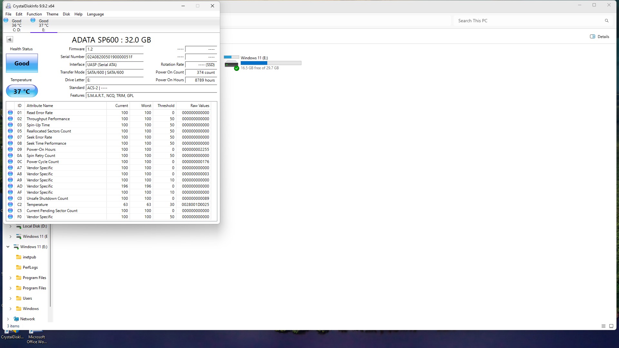Click the Spin Retry Count status orb
619x348 pixels.
click(x=10, y=156)
